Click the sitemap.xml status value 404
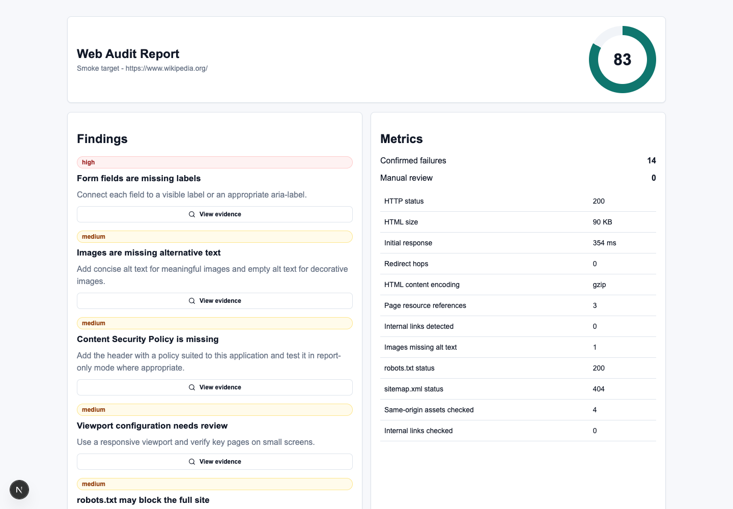This screenshot has height=509, width=733. [599, 389]
